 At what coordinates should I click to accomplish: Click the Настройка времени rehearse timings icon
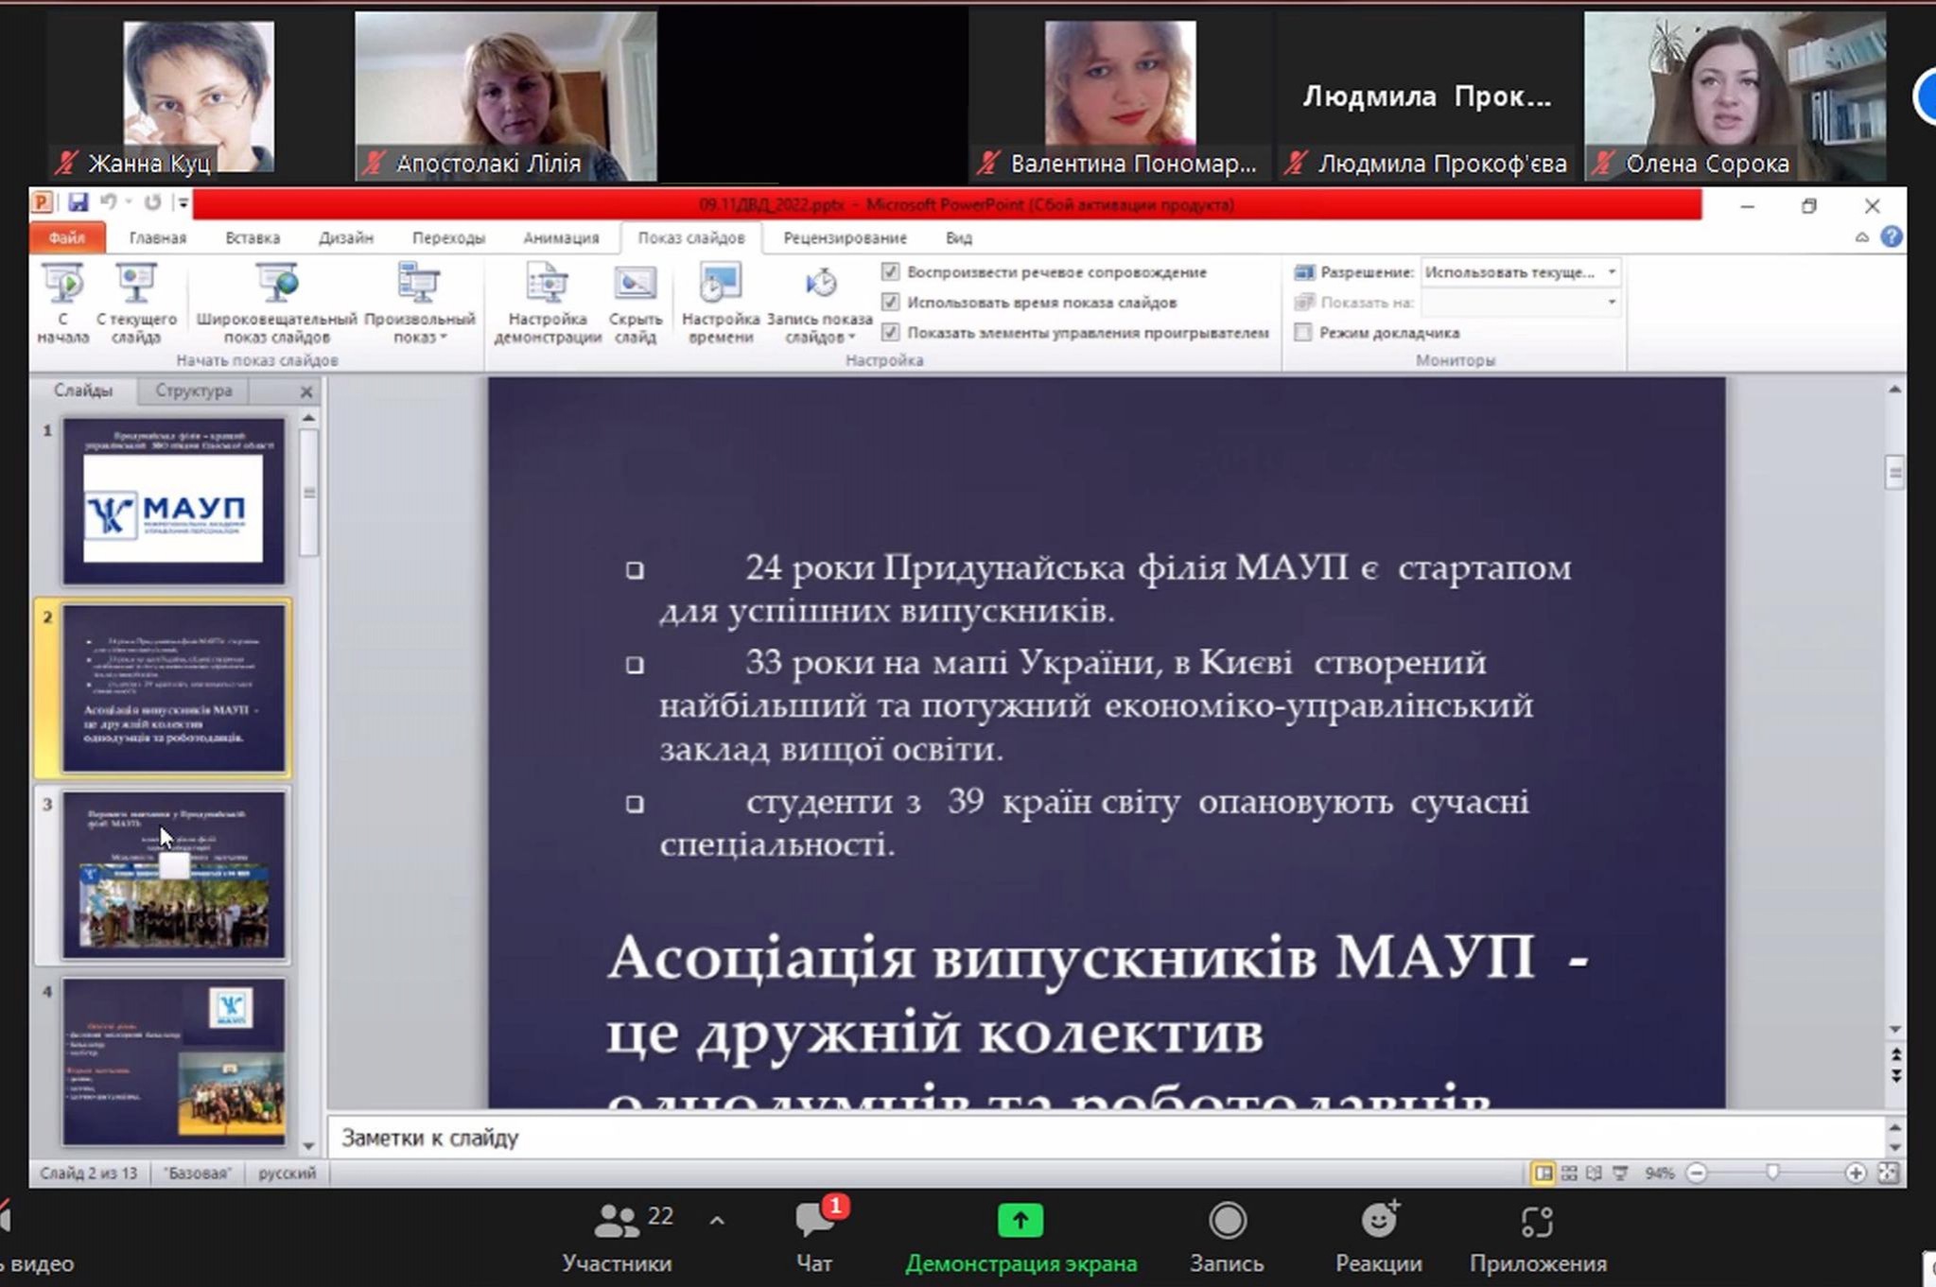click(x=720, y=284)
